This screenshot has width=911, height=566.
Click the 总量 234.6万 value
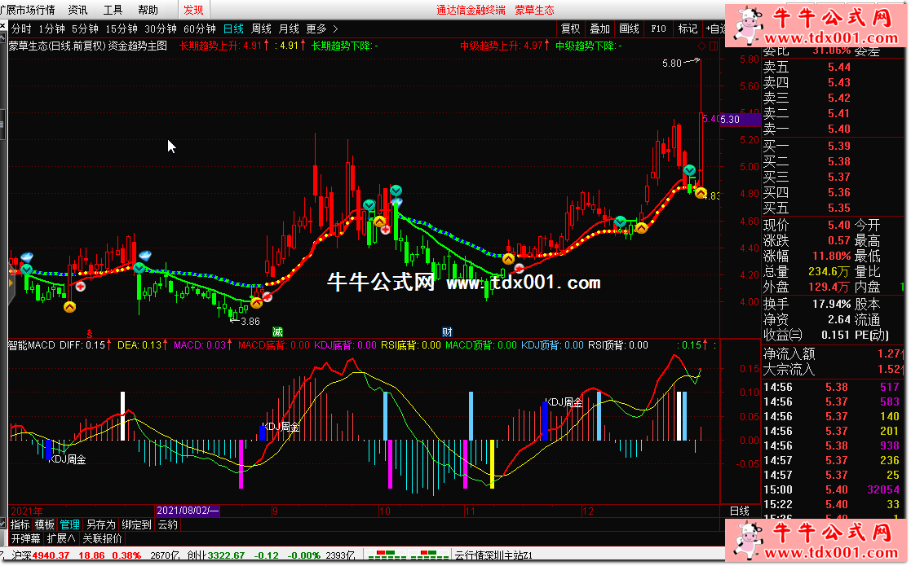click(x=829, y=271)
